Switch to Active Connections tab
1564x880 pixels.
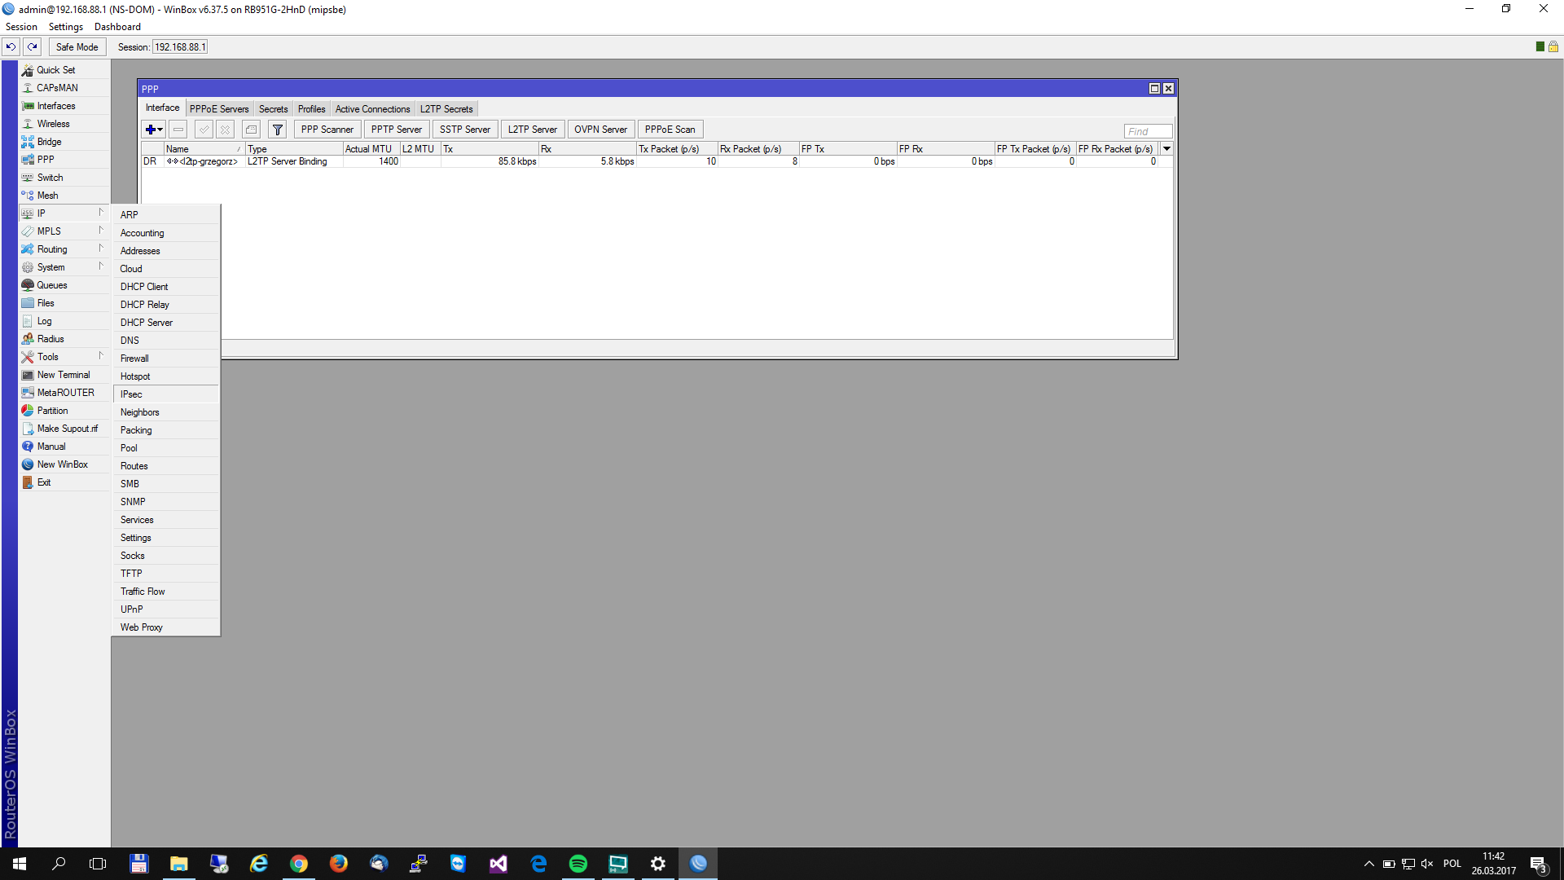[x=372, y=109]
